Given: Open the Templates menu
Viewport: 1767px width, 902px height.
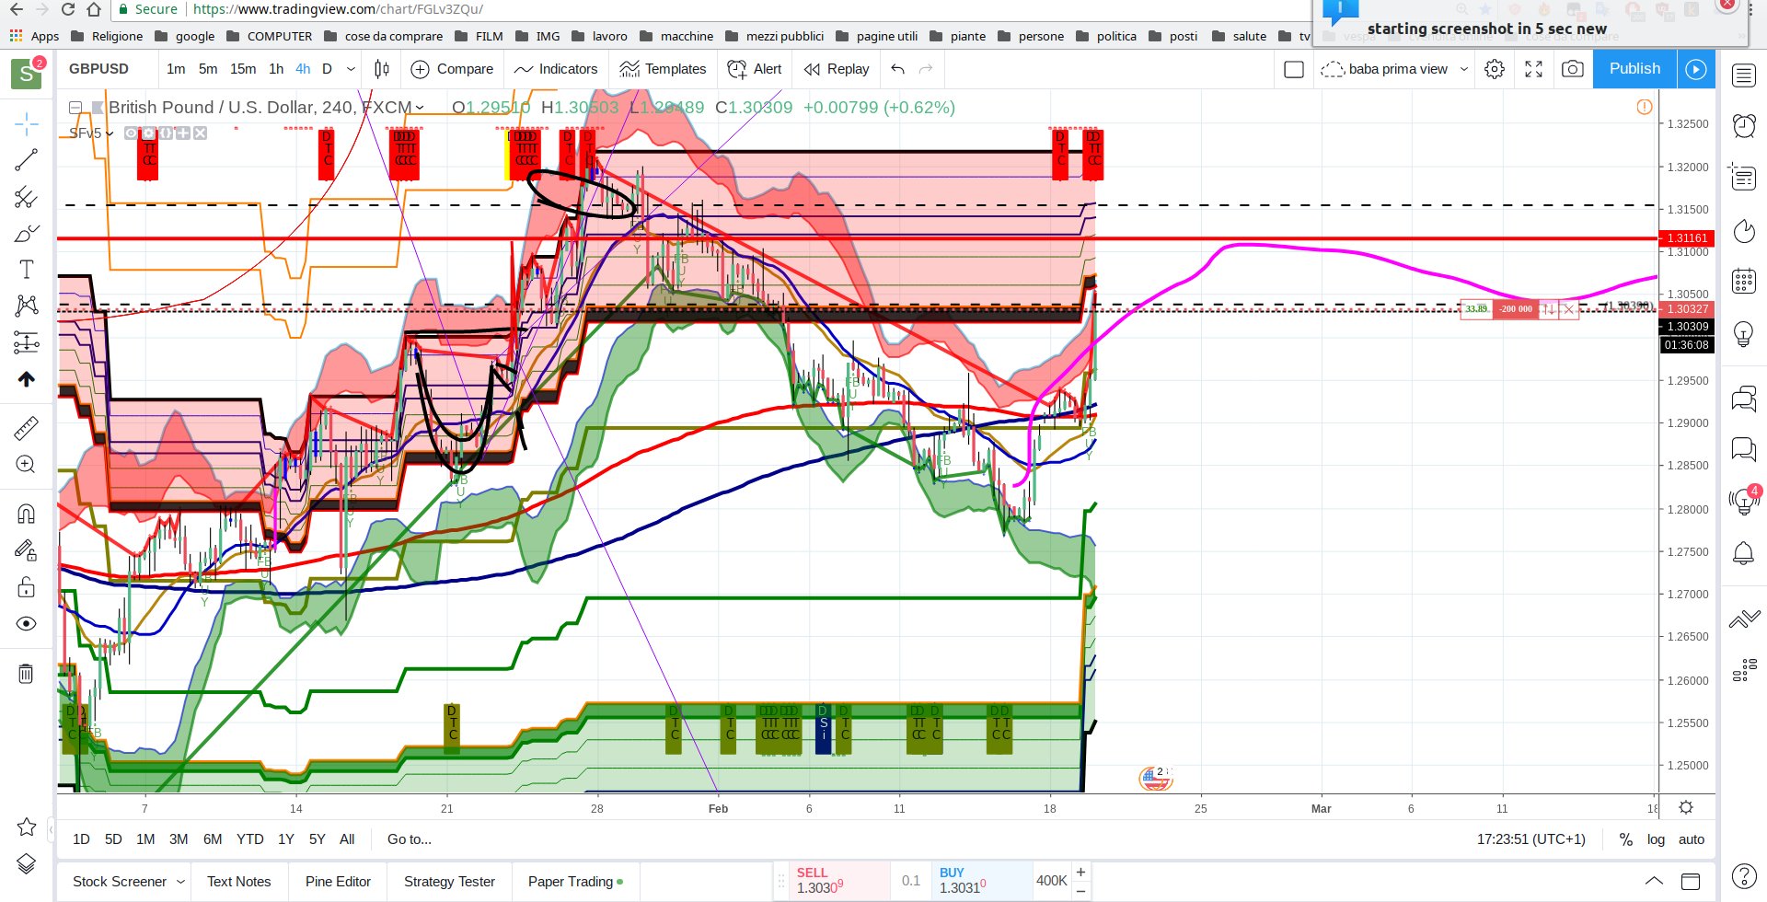Looking at the screenshot, I should [x=663, y=69].
